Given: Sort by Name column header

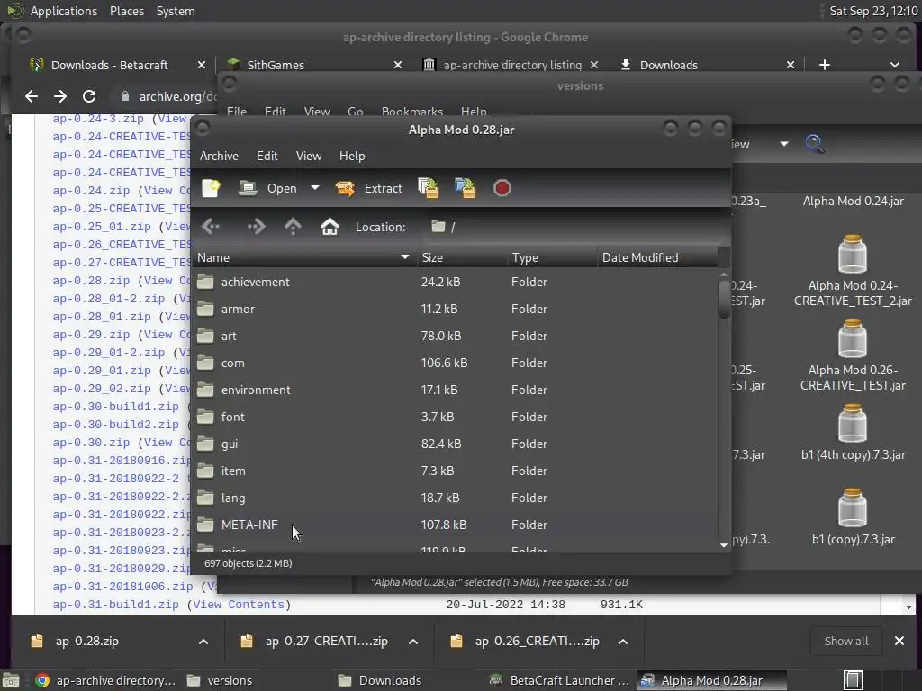Looking at the screenshot, I should (303, 257).
